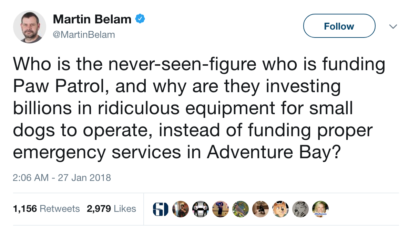Follow Martin Belam

339,26
